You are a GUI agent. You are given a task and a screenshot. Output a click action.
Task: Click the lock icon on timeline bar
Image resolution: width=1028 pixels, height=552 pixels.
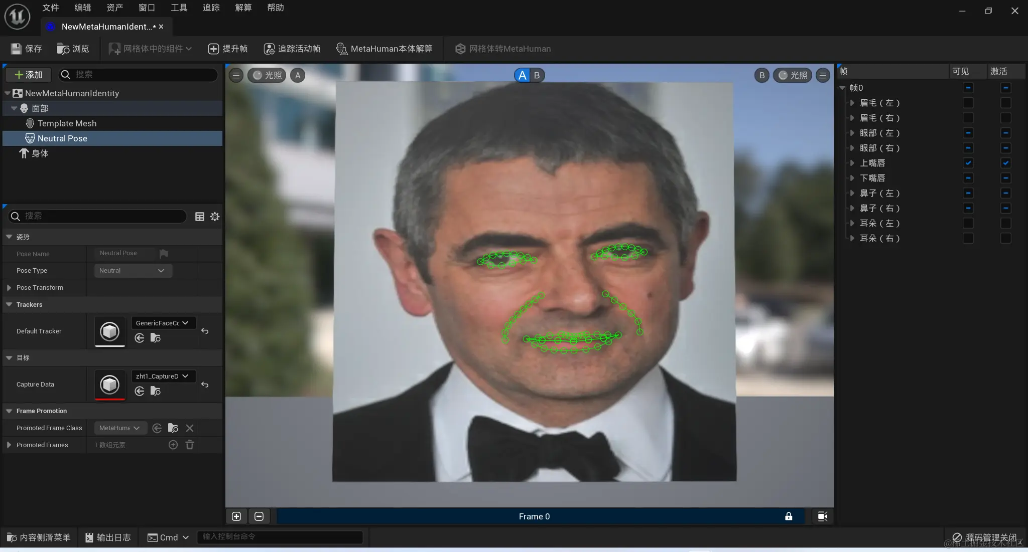[789, 516]
